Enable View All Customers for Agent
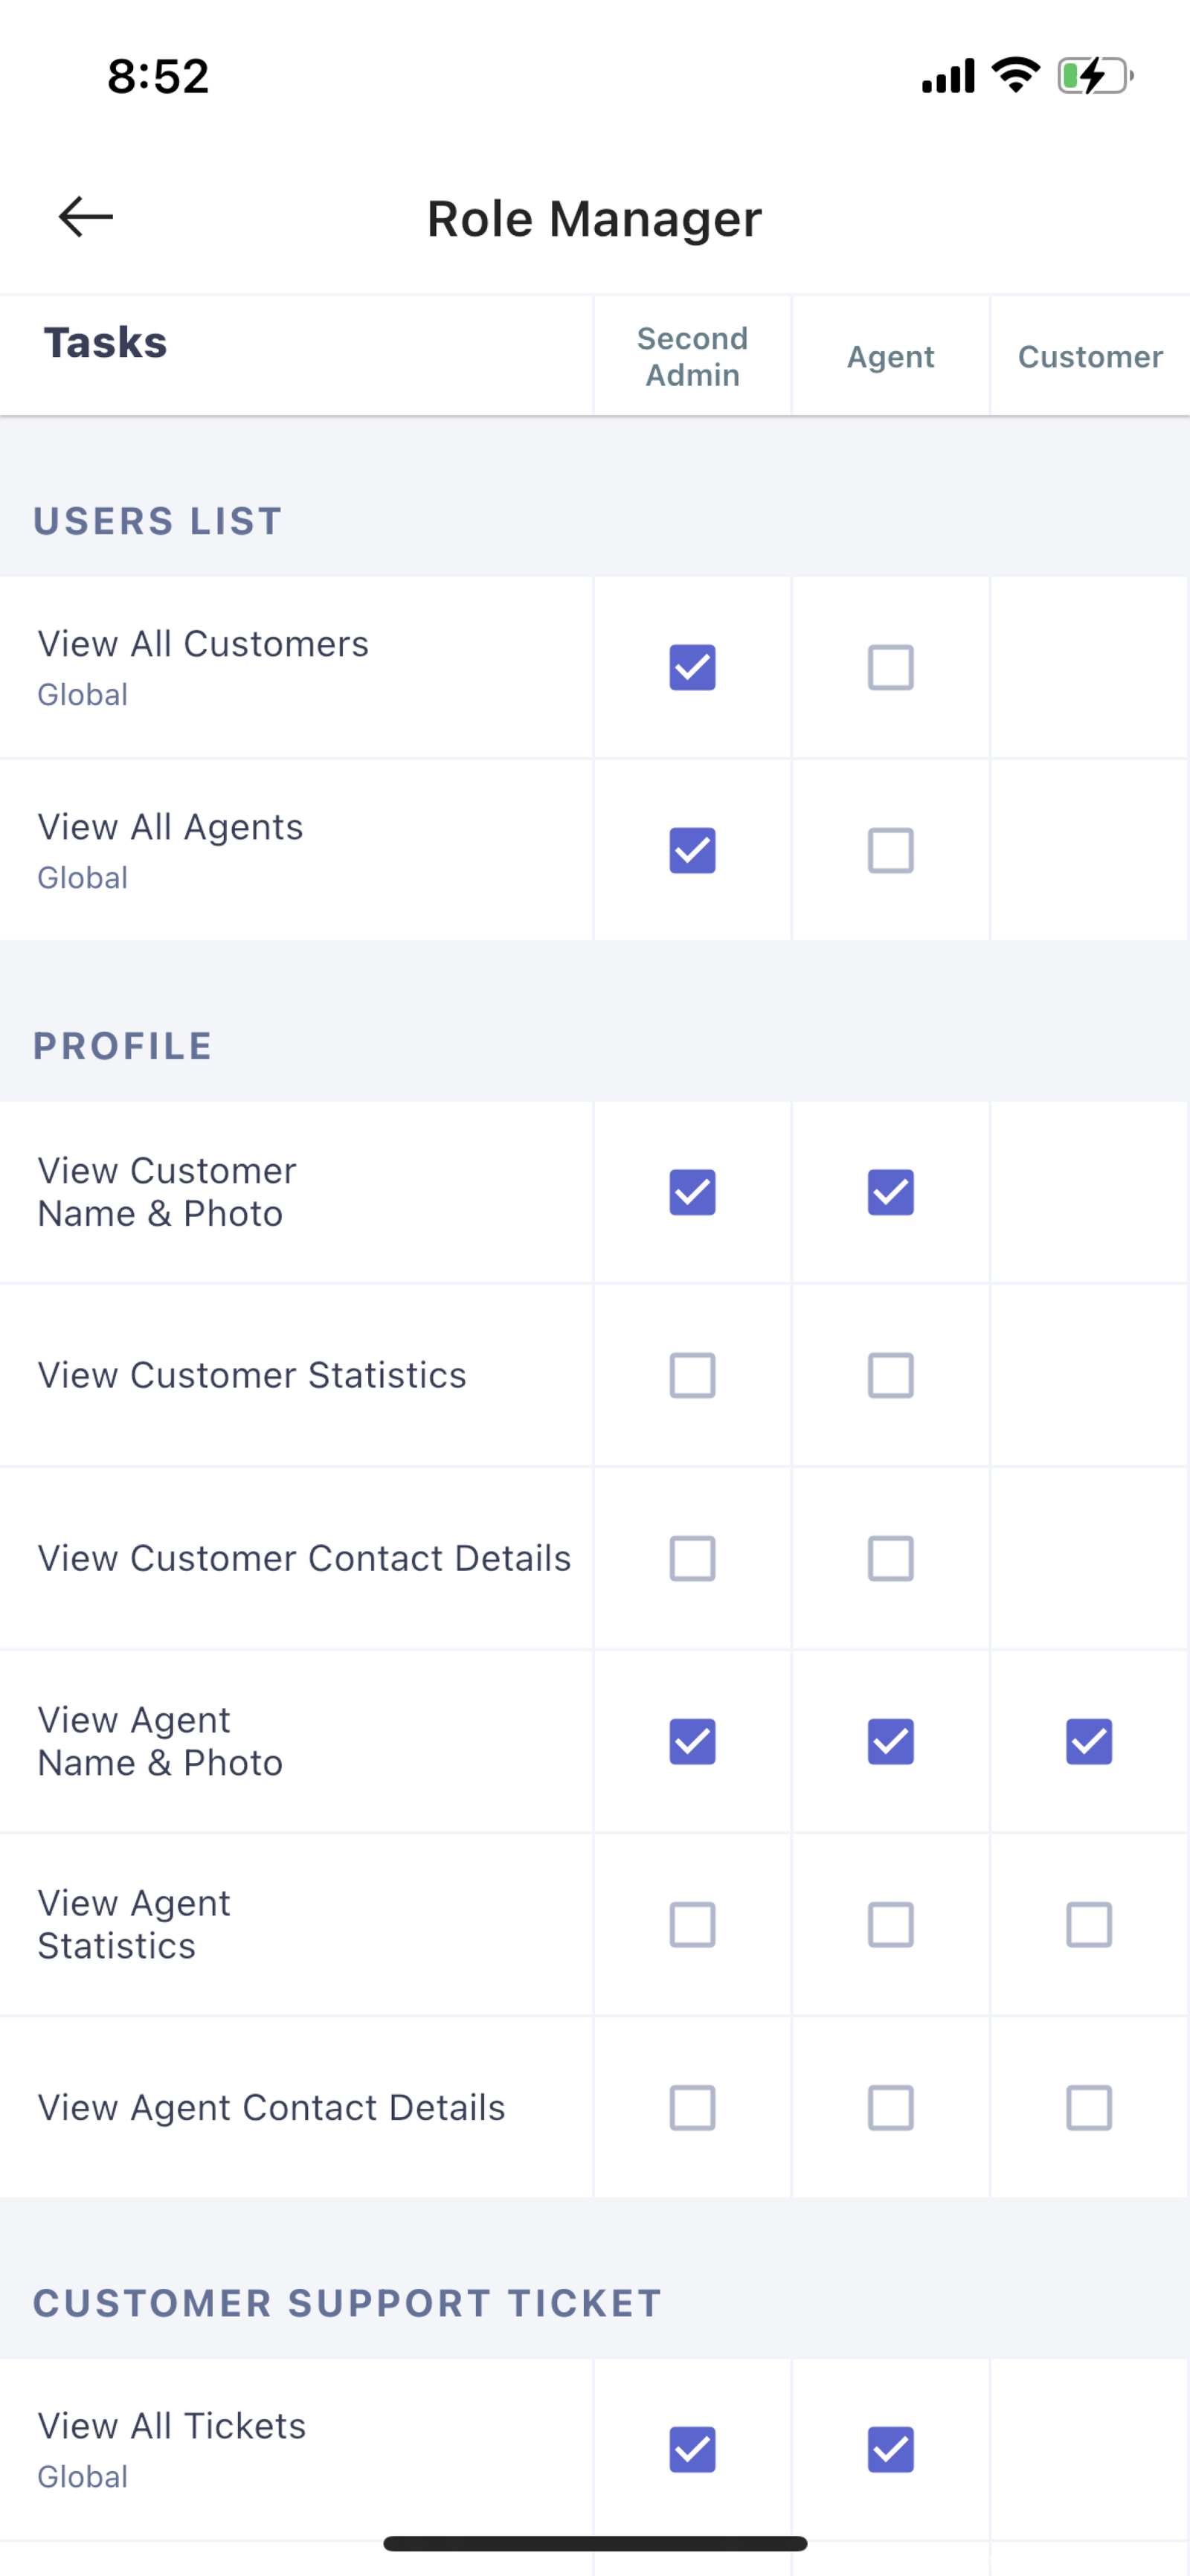 [x=890, y=667]
